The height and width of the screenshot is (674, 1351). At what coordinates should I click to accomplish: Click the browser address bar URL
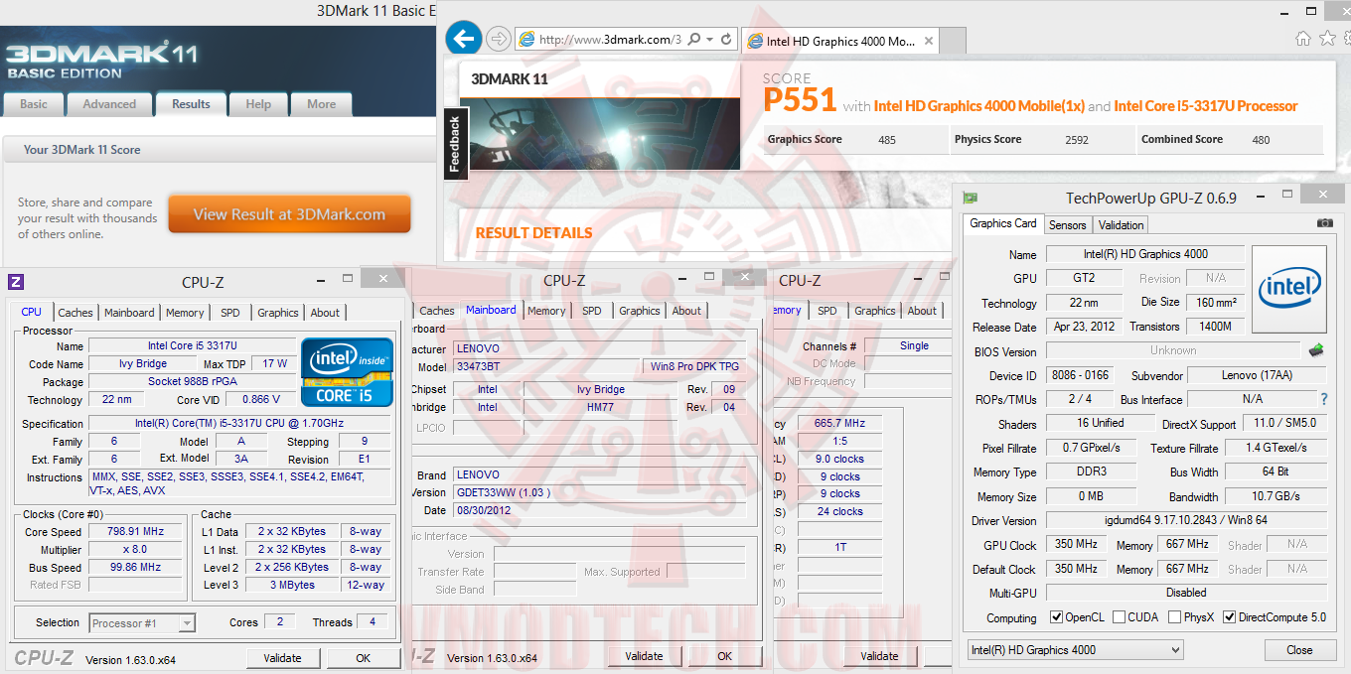pyautogui.click(x=609, y=40)
